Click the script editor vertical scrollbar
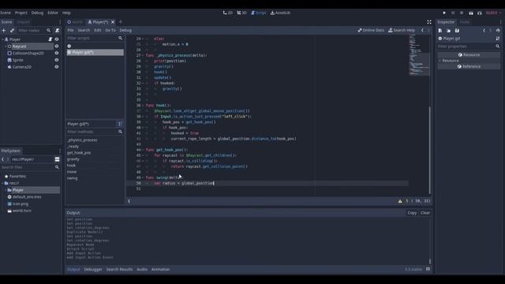The image size is (505, 284). point(429,150)
